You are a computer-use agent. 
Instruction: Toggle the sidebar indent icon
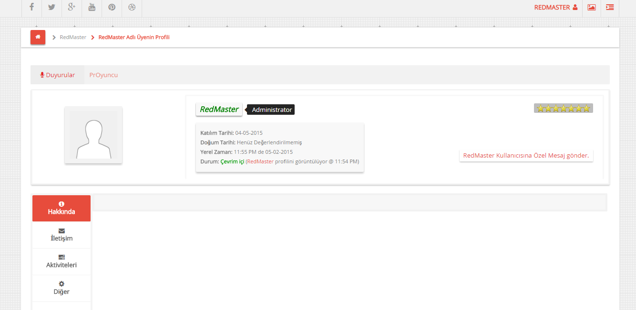tap(610, 7)
